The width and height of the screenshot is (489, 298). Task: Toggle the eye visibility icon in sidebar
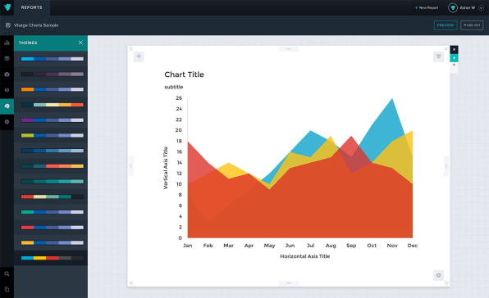[x=7, y=90]
